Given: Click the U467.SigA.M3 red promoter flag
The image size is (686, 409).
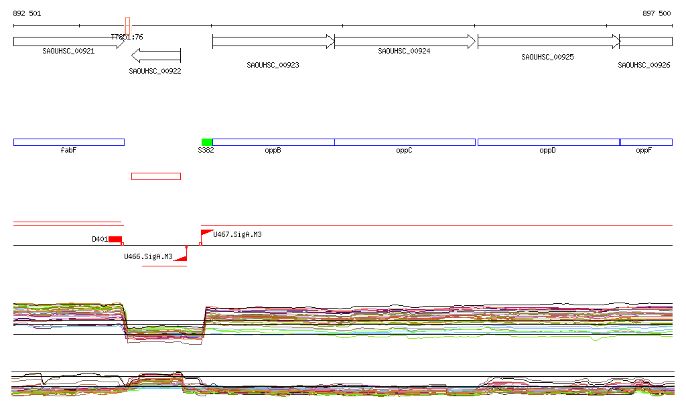Looking at the screenshot, I should point(206,233).
